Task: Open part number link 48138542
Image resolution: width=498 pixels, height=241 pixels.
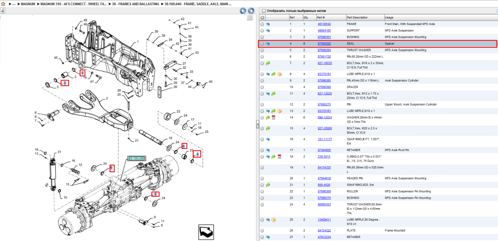Action: (324, 24)
